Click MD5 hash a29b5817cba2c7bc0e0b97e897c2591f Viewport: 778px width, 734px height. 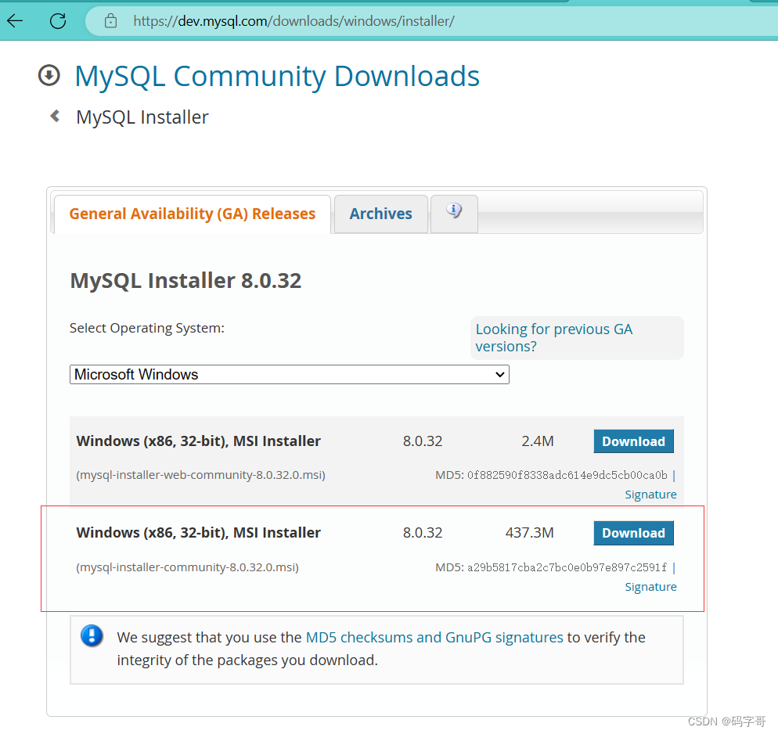pos(567,567)
